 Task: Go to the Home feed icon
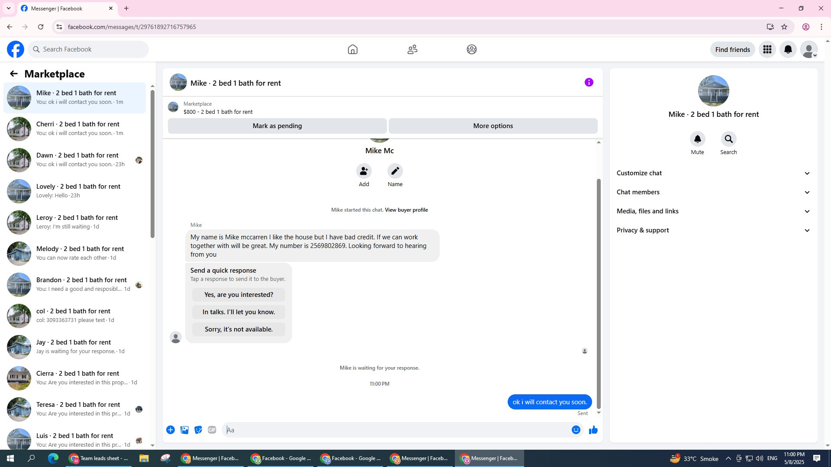click(353, 49)
